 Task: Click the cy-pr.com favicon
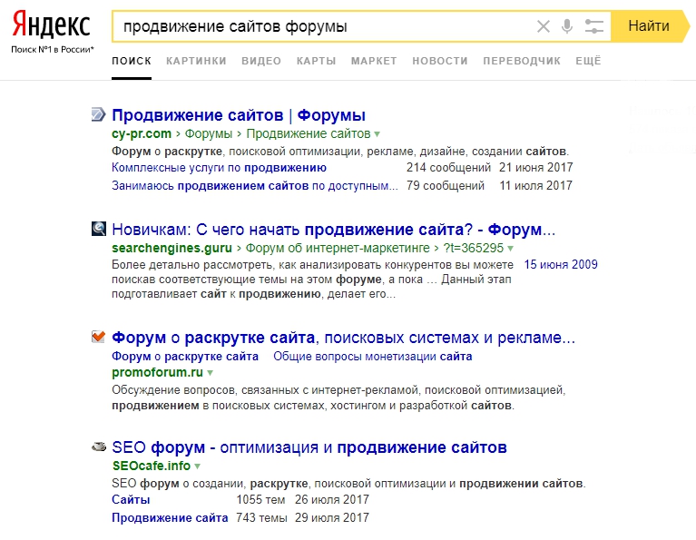[x=99, y=114]
